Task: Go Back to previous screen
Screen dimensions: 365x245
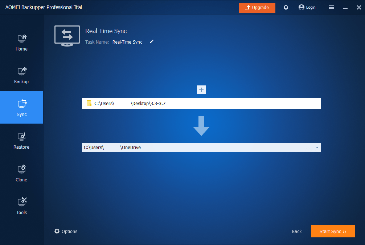Action: click(296, 232)
